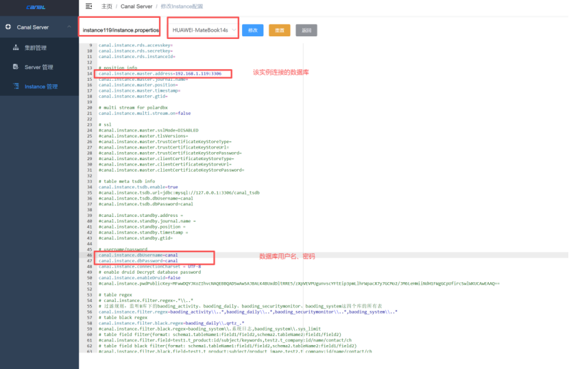Screen dimensions: 569x369
Task: Click clientCertificateKeyStoreType= comment line
Action: pyautogui.click(x=166, y=159)
